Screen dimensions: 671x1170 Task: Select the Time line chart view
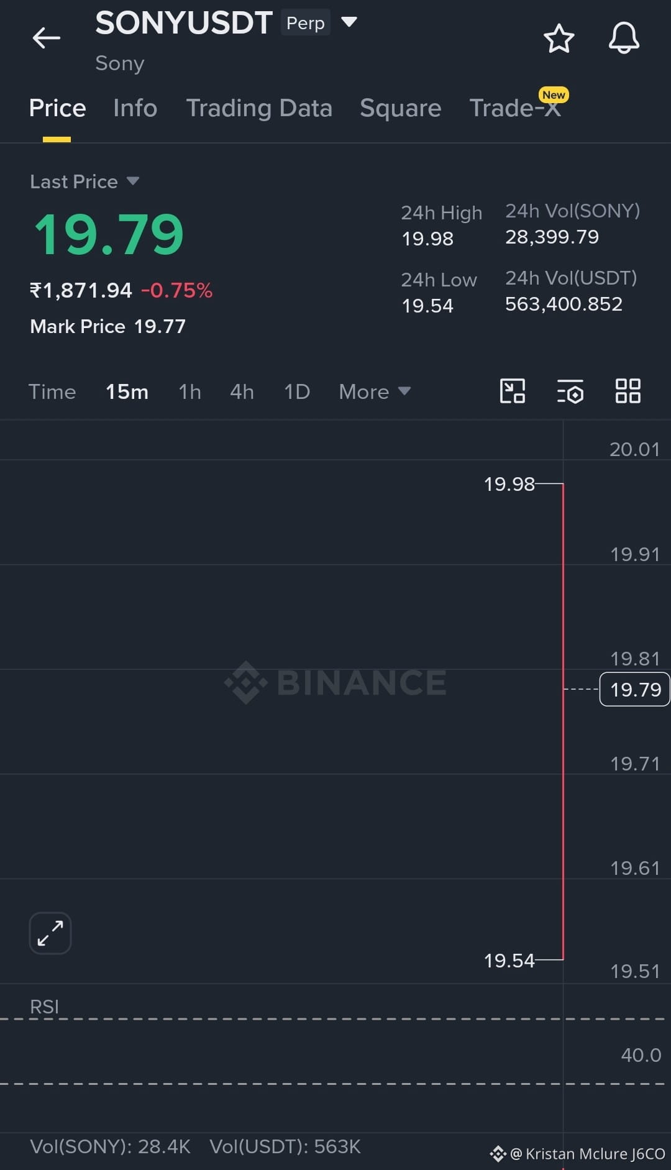coord(52,391)
